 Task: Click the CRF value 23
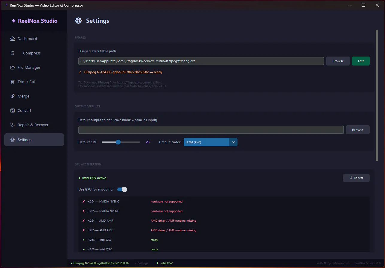[x=148, y=142]
